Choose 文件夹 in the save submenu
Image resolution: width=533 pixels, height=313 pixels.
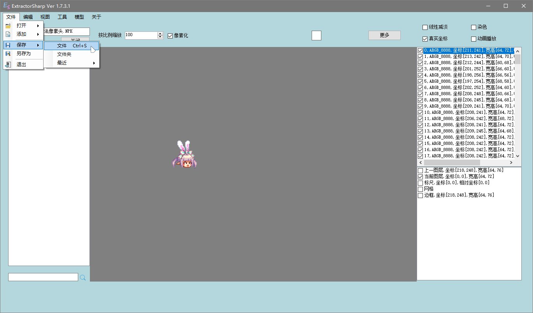click(x=72, y=54)
